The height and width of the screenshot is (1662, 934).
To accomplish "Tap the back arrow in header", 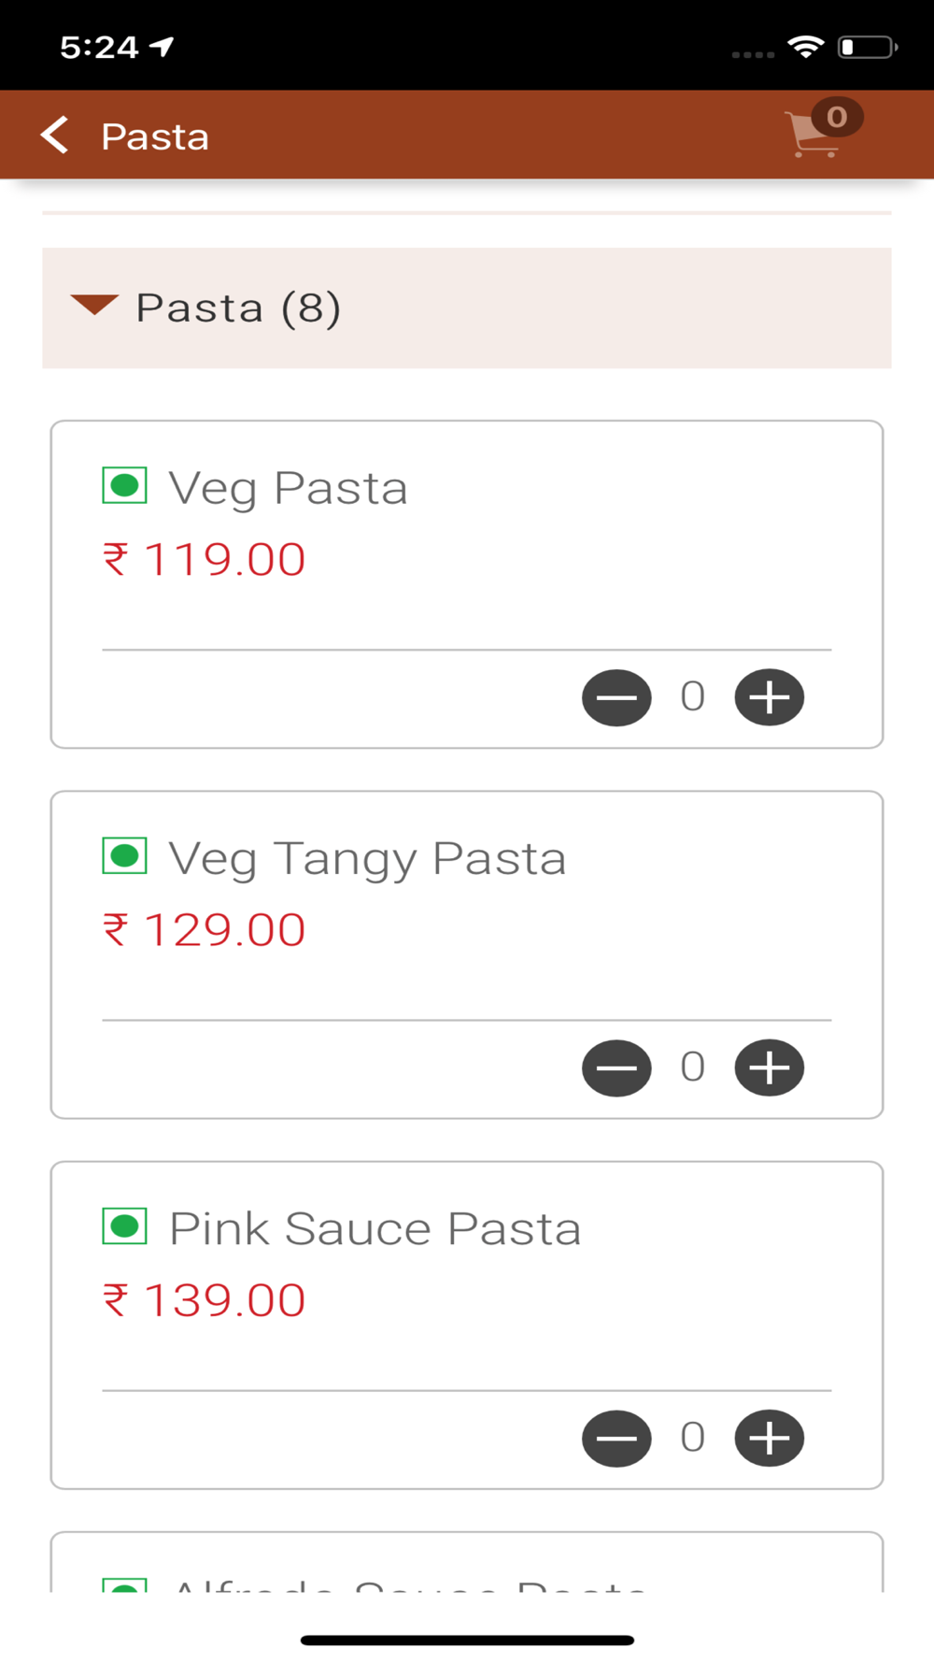I will [x=54, y=136].
